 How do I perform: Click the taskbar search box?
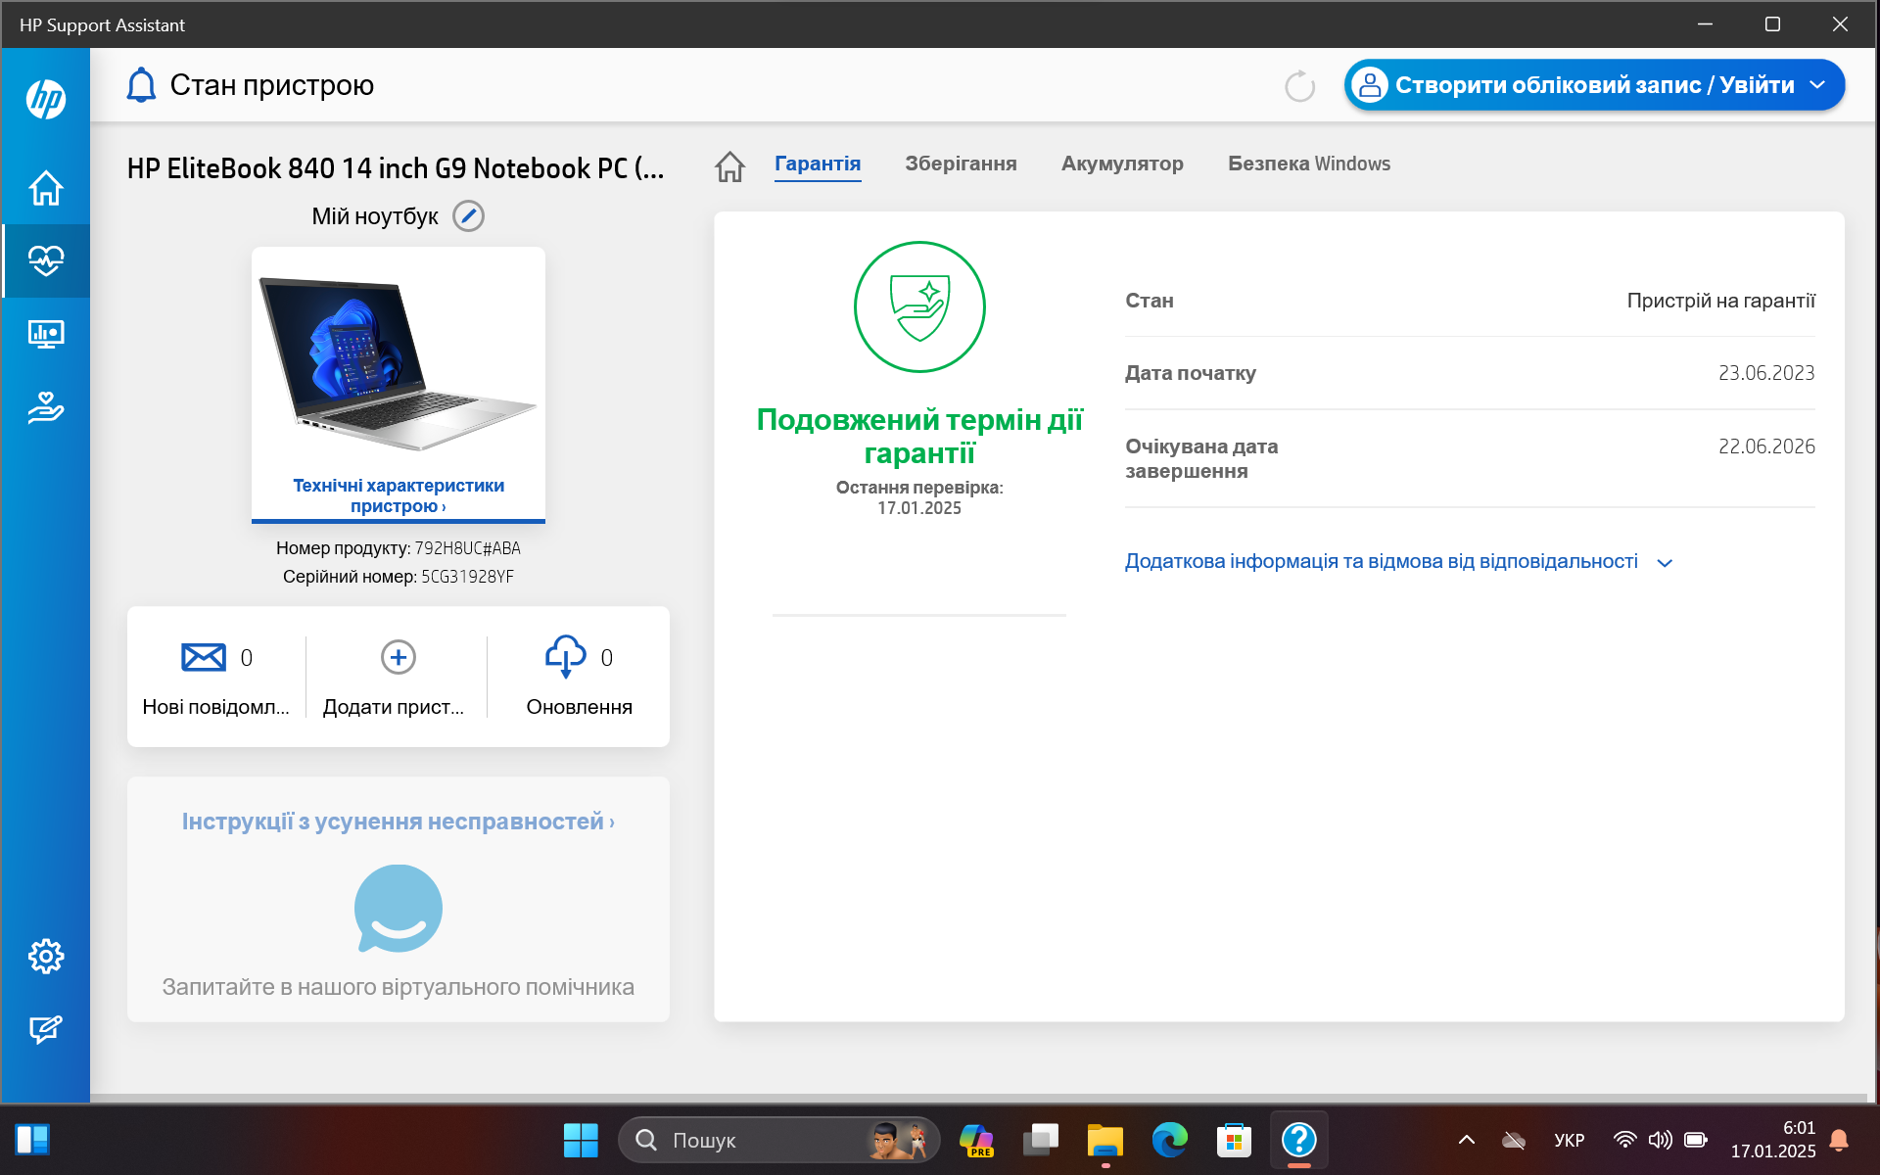(778, 1140)
